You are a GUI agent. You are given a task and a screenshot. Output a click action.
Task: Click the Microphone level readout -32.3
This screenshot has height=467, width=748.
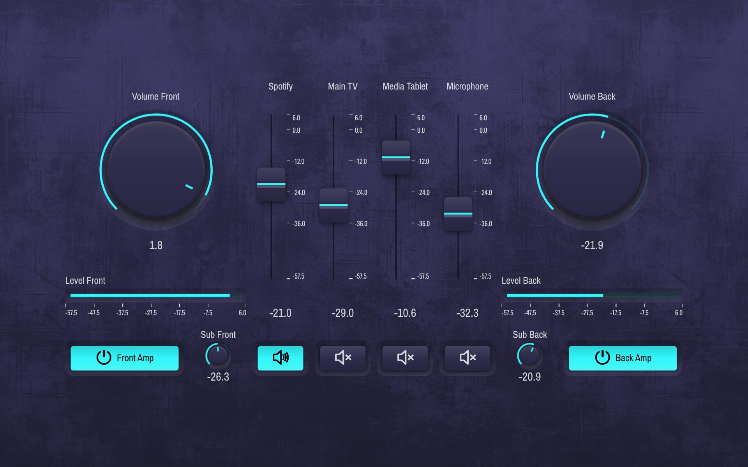[x=467, y=313]
